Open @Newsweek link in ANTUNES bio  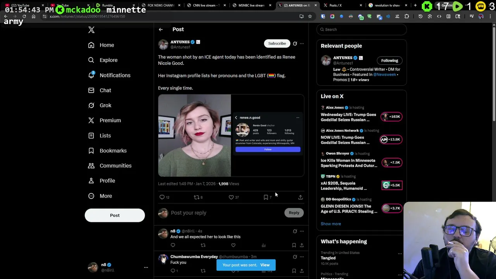[385, 74]
